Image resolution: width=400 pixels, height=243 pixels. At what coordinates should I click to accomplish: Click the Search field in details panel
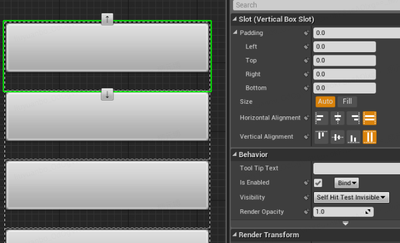[317, 5]
